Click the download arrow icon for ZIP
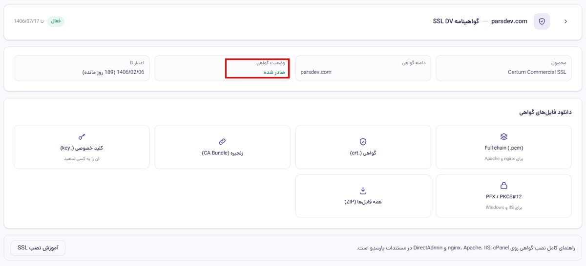 (363, 190)
